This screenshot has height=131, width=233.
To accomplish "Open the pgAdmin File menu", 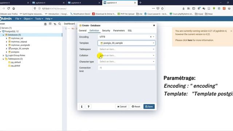I will (18, 19).
